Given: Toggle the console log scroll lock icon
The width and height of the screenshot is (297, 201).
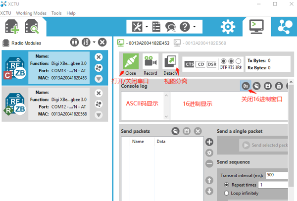Looking at the screenshot, I should click(279, 86).
